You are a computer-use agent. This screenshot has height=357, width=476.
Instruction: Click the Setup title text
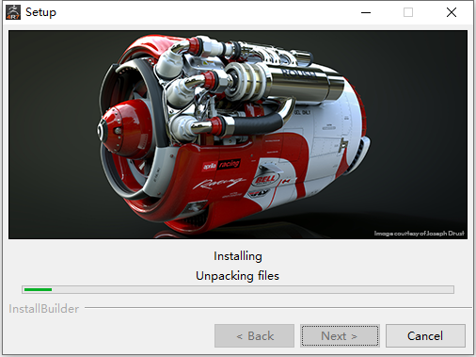[40, 12]
